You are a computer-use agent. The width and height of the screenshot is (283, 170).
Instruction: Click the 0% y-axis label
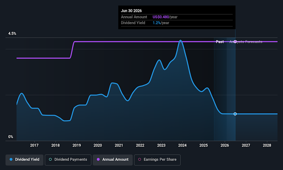[11, 137]
